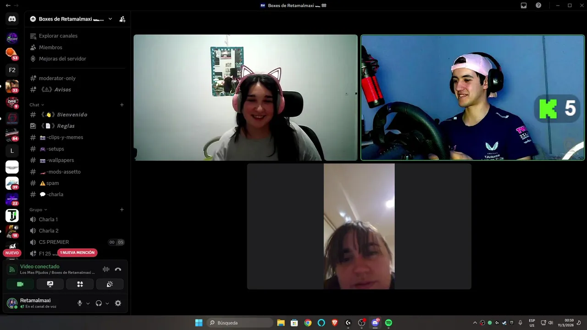Screen dimensions: 587x330
Task: Click taskbar Búsqueda search box
Action: click(x=240, y=323)
